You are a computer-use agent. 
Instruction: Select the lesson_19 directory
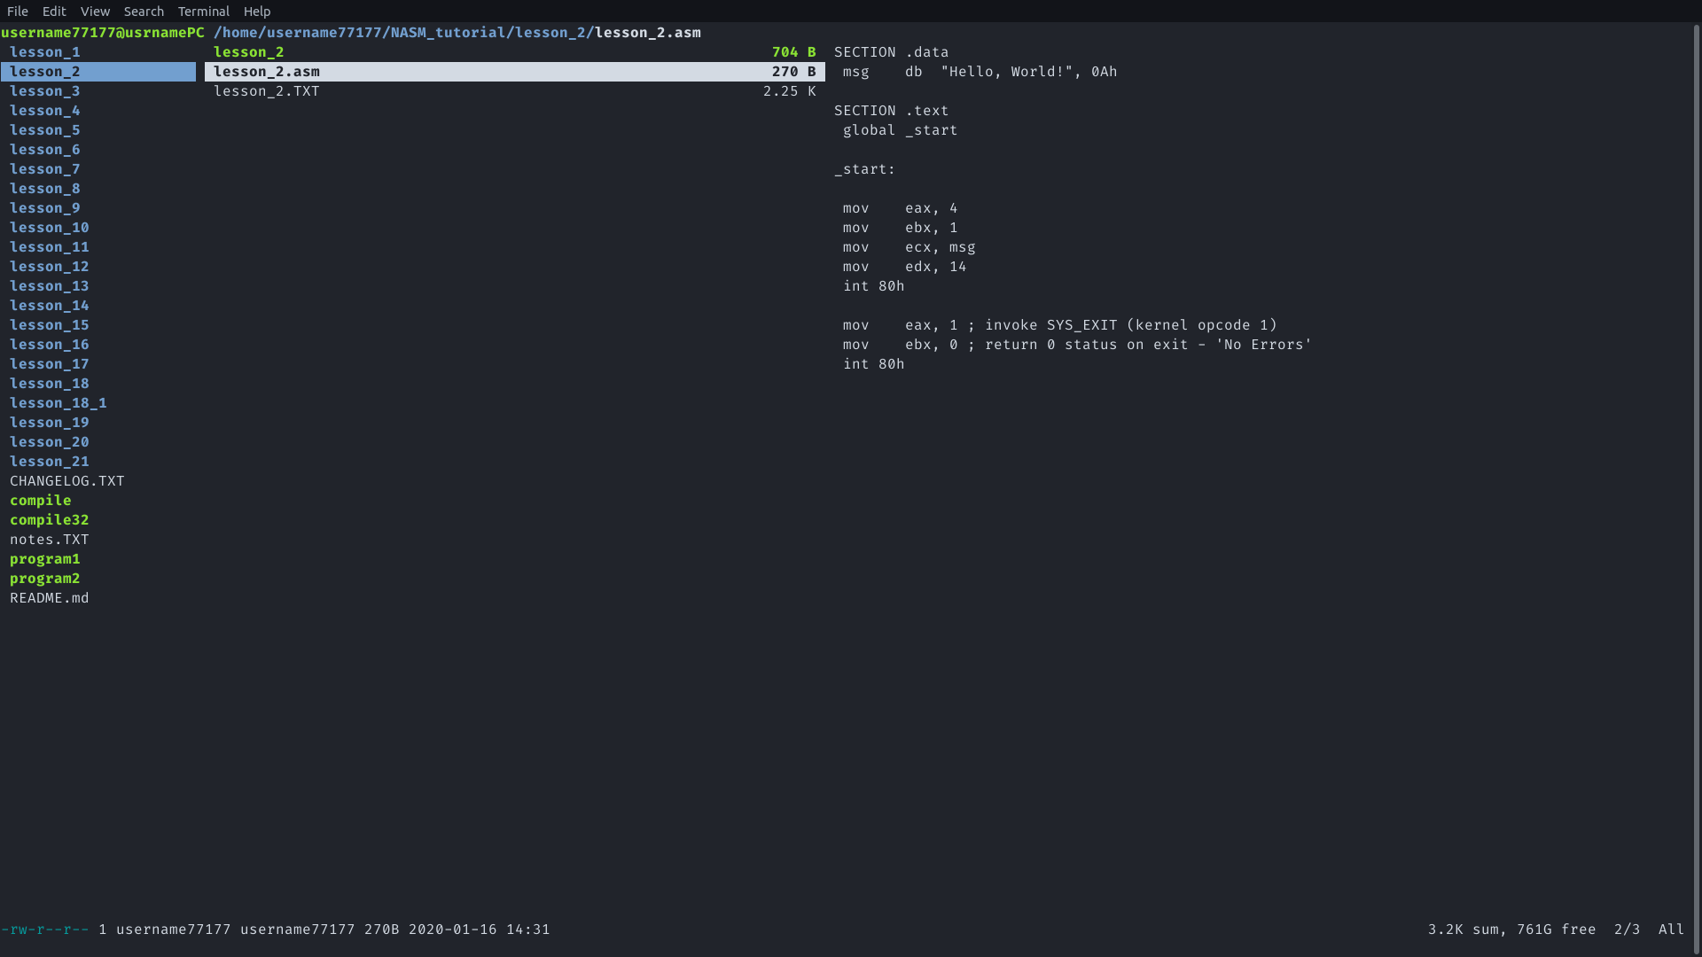tap(50, 423)
